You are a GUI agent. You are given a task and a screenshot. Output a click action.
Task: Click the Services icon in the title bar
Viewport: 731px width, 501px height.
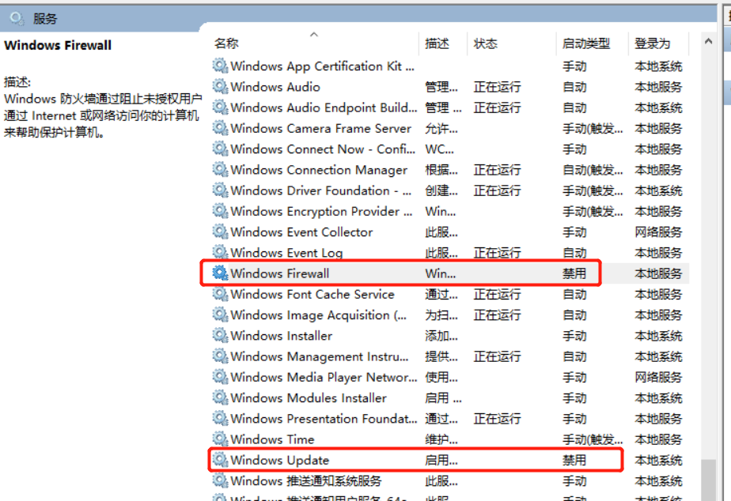pos(17,17)
